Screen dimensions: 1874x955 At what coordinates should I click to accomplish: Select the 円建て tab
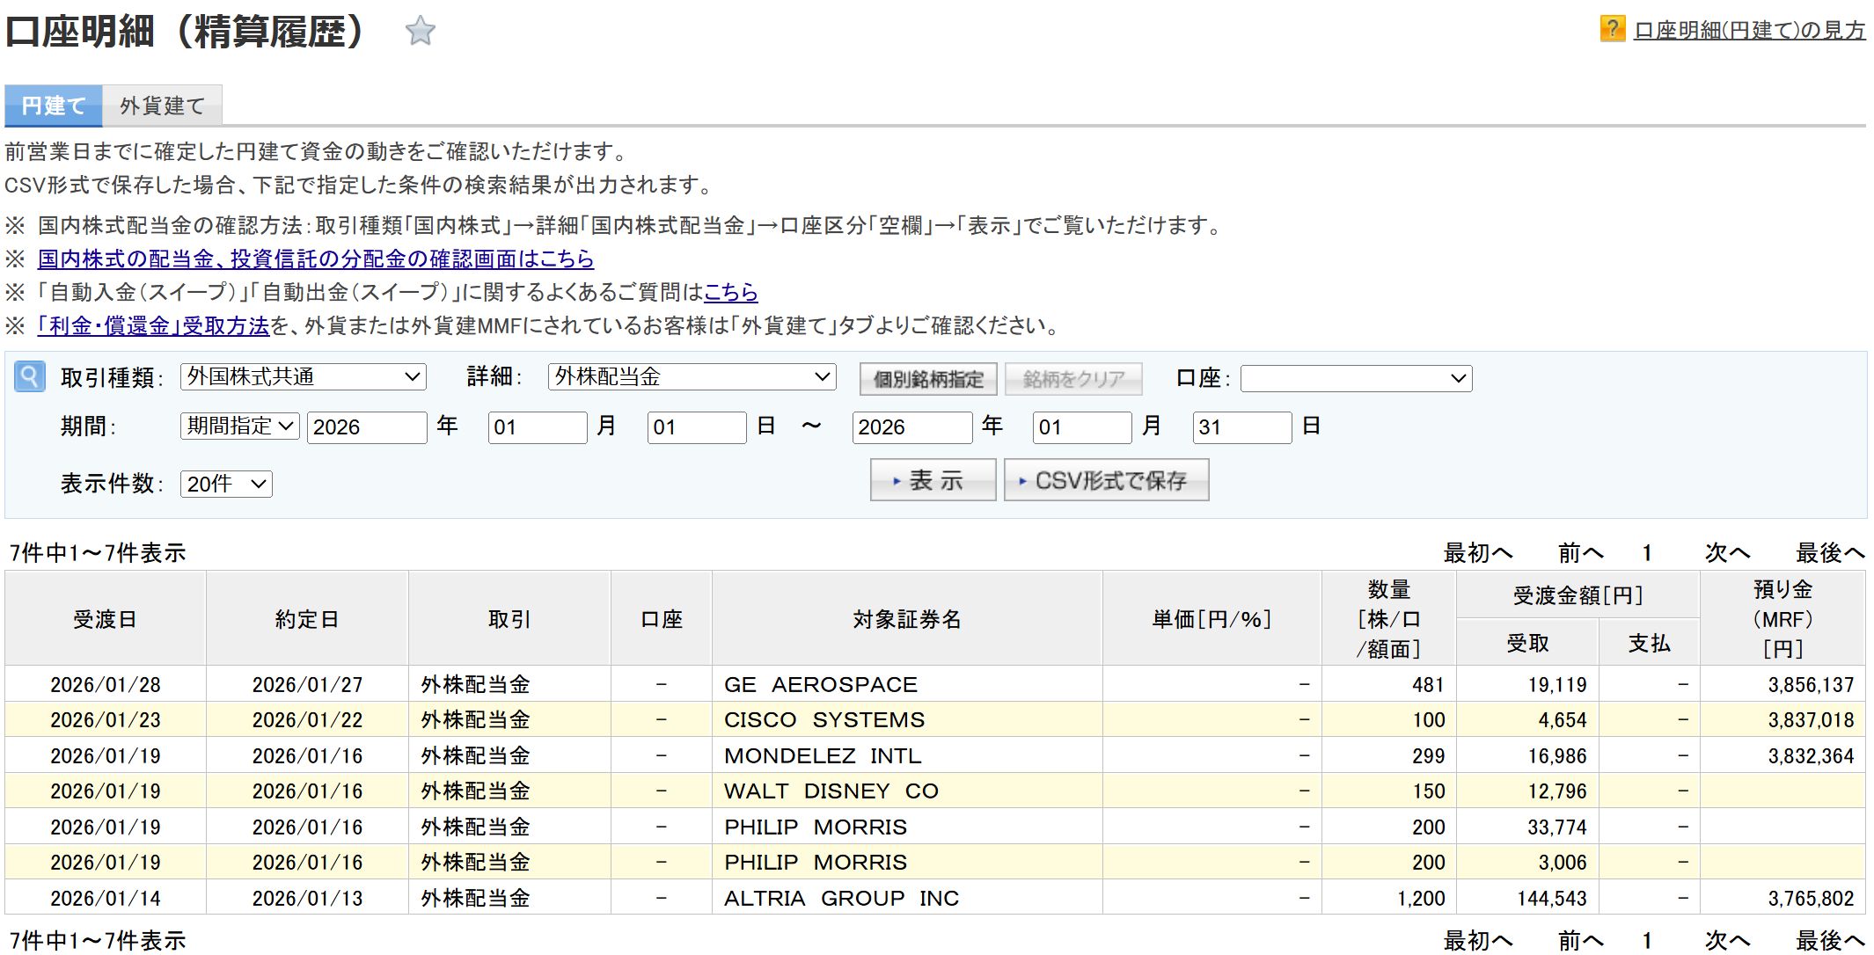tap(54, 106)
